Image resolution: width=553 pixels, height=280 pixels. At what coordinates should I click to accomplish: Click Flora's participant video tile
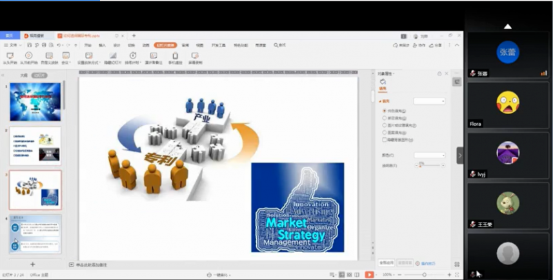(508, 105)
